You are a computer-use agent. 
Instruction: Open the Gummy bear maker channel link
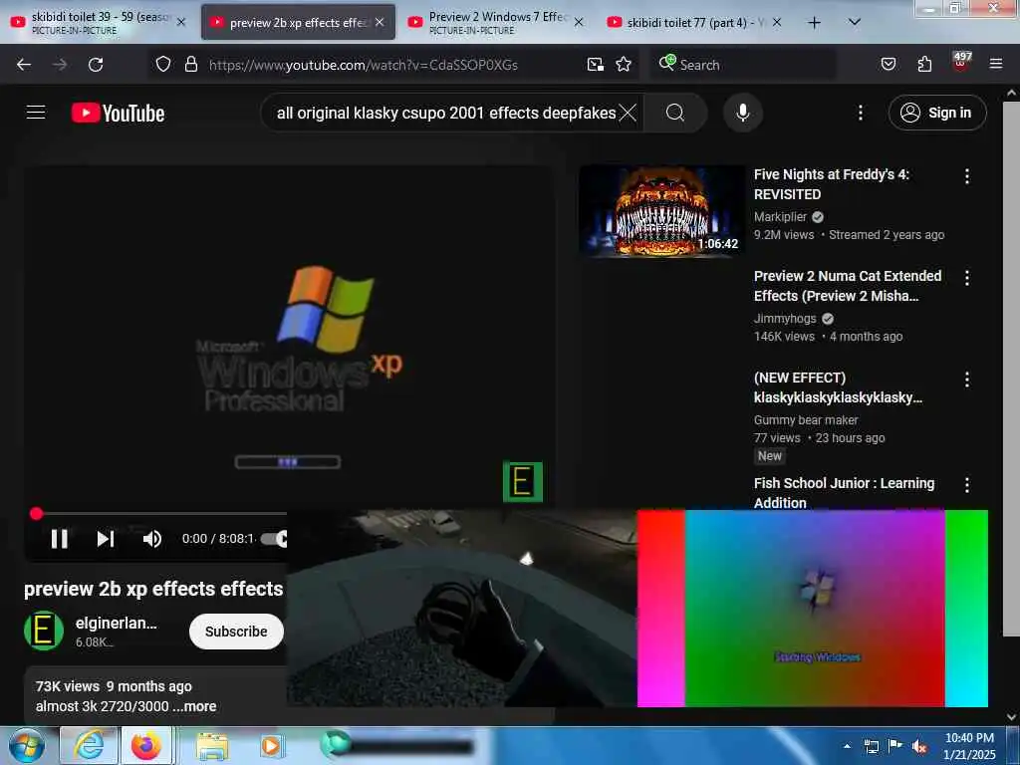pyautogui.click(x=806, y=419)
